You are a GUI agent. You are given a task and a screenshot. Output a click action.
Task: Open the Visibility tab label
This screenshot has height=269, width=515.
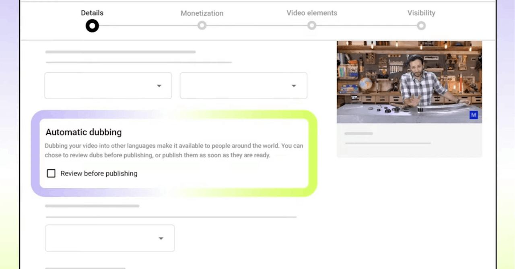[x=421, y=13]
